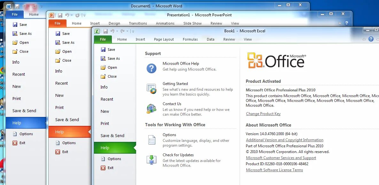Open Save & Send in Excel's backstage menu

pos(112,136)
